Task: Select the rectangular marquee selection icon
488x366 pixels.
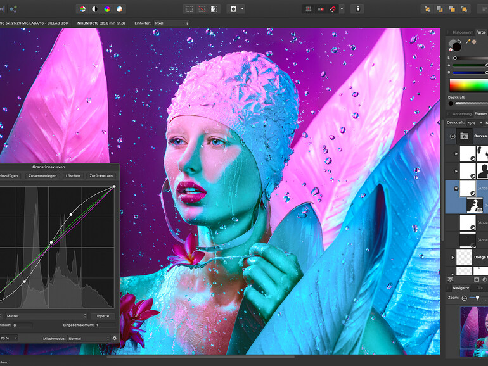Action: click(x=189, y=9)
